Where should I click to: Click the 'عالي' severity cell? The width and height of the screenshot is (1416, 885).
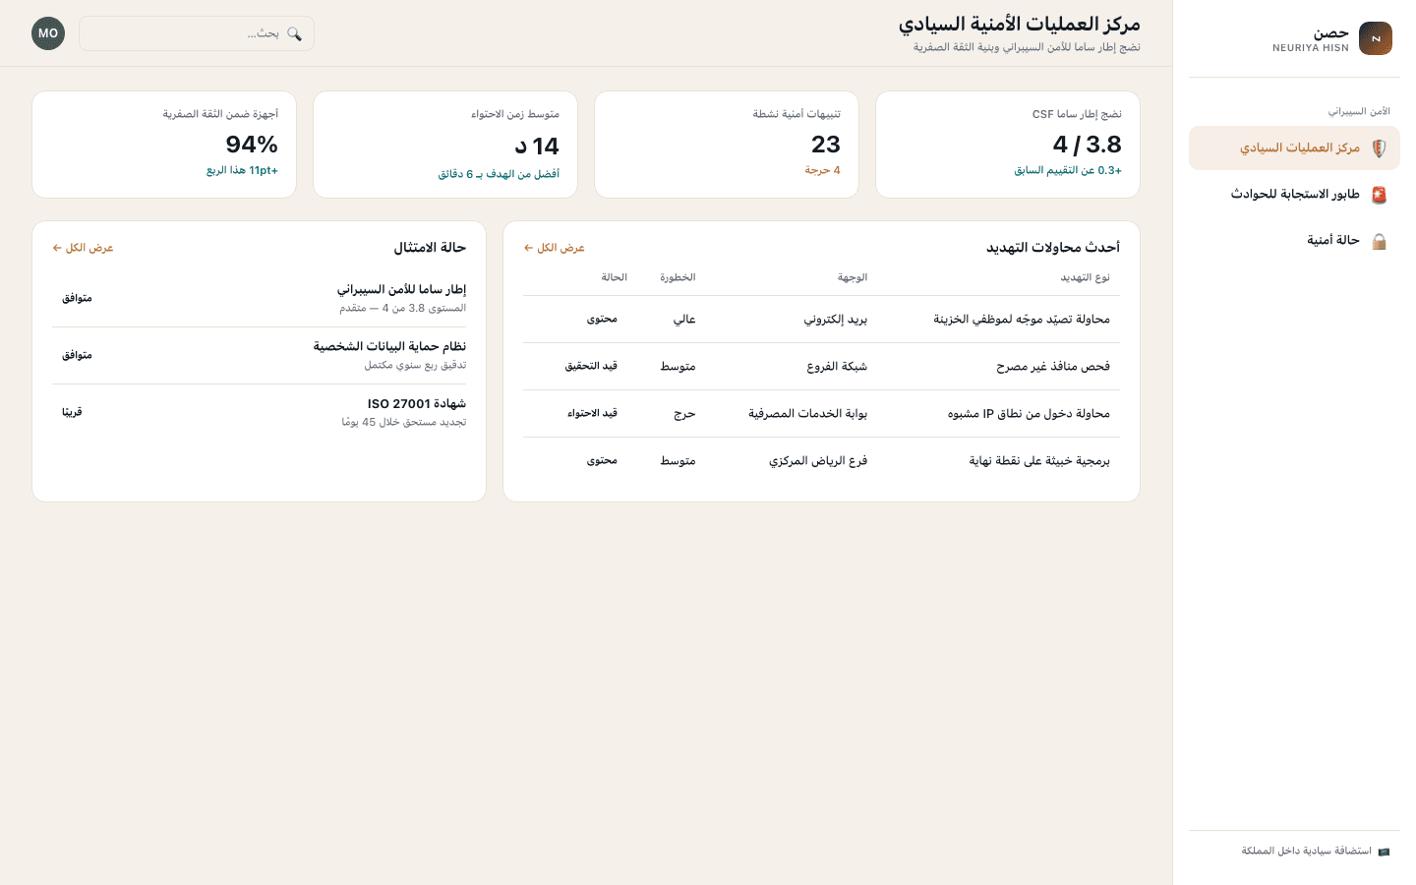(684, 320)
